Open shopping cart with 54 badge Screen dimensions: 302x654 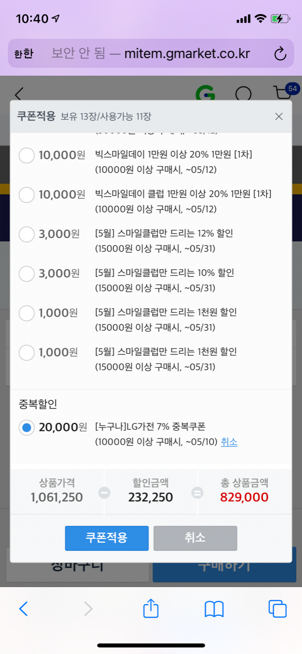pyautogui.click(x=283, y=92)
